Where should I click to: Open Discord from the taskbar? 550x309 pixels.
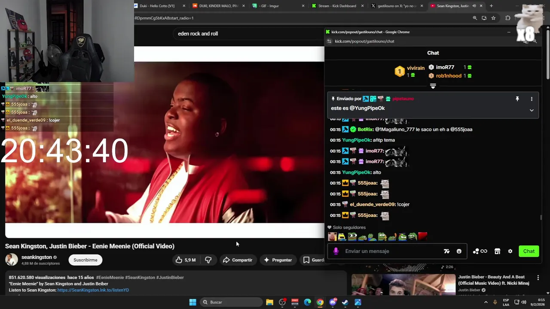point(333,302)
